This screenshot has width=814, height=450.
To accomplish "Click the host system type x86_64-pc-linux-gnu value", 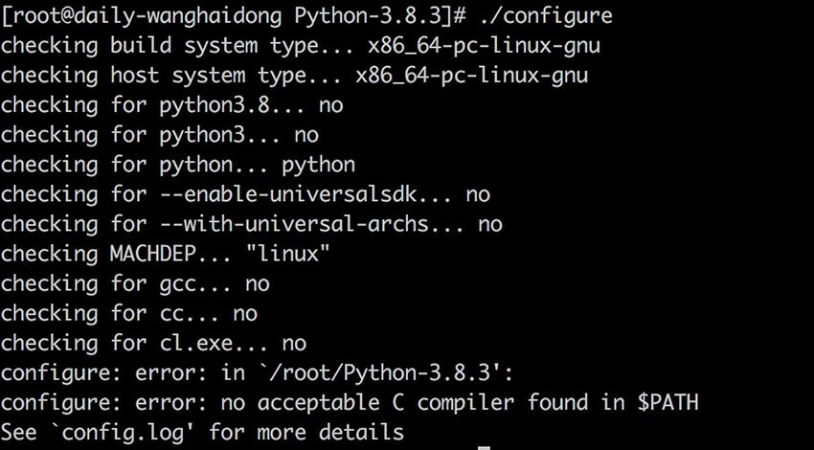I will click(471, 75).
